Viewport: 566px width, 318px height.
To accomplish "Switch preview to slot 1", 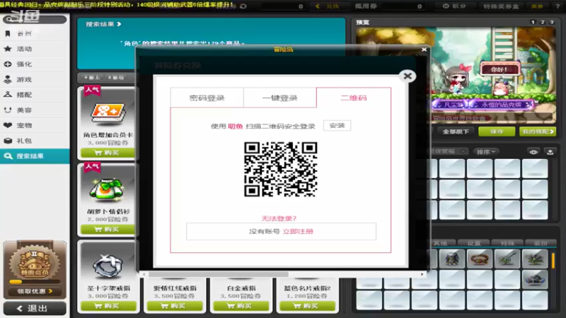I will click(533, 23).
